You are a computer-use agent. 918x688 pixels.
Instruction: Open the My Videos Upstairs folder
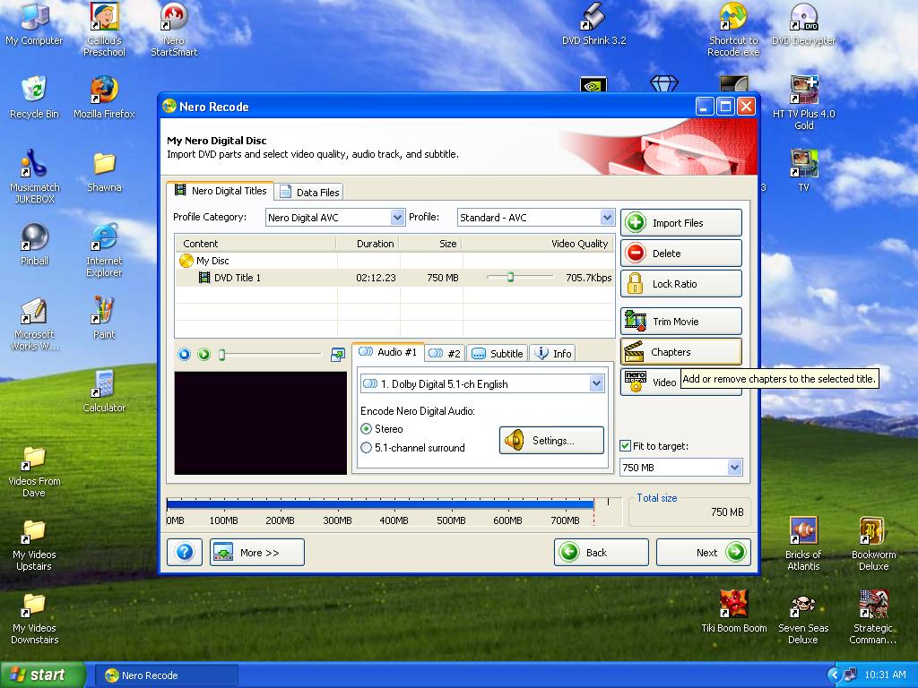(x=34, y=545)
